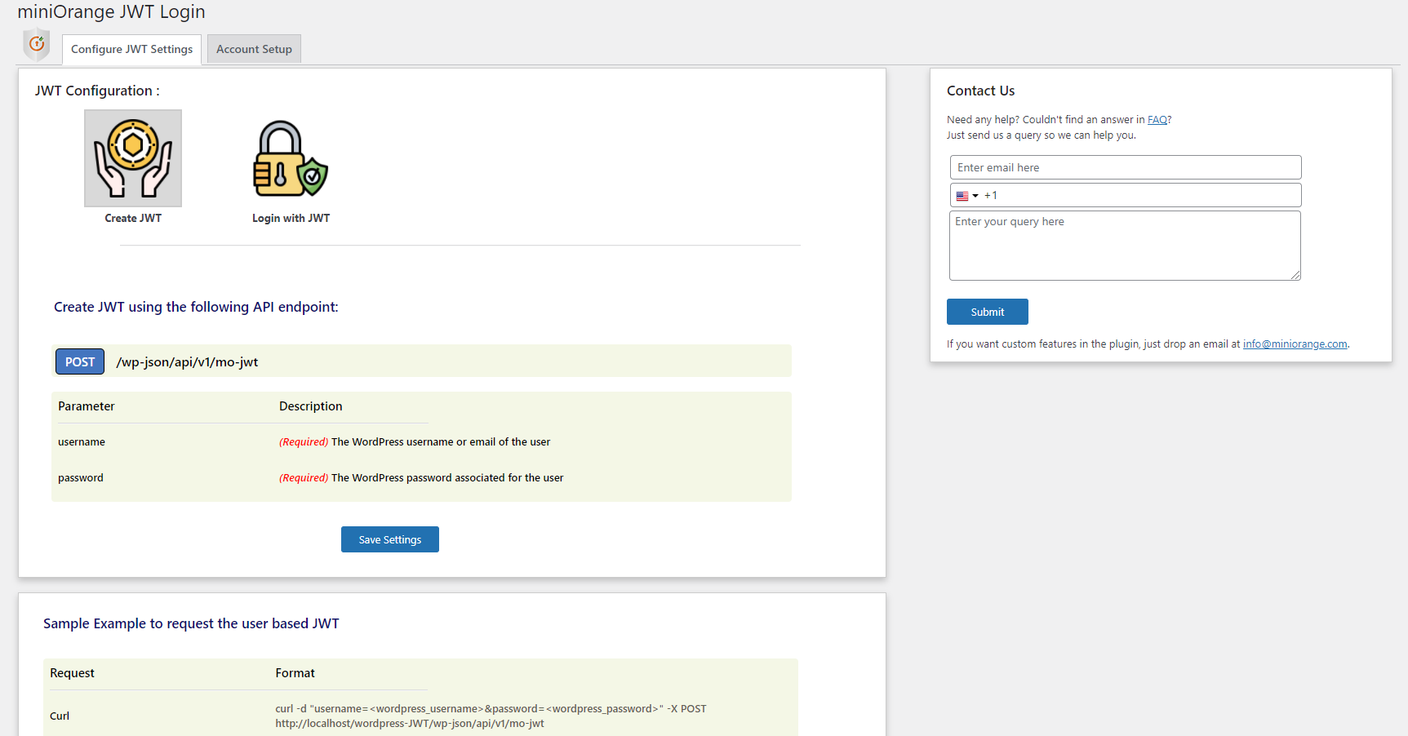This screenshot has width=1408, height=736.
Task: Click the miniOrange JWT Login page title
Action: [x=112, y=12]
